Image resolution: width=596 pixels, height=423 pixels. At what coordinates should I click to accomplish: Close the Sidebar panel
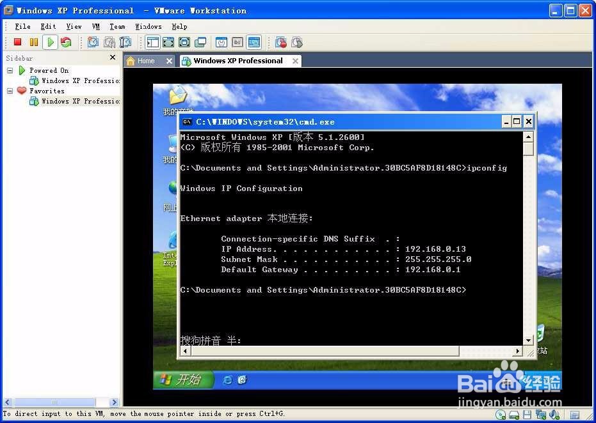coord(113,58)
